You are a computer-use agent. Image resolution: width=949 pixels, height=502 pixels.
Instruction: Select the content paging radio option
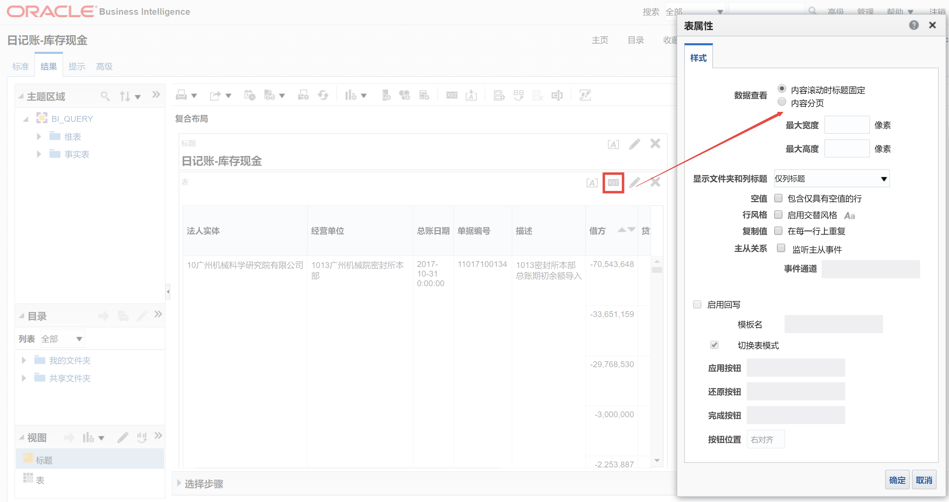click(781, 102)
